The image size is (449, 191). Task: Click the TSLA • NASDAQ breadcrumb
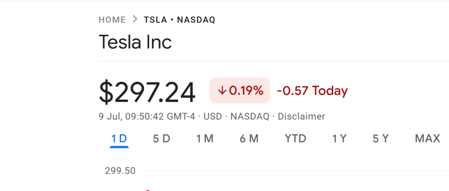(x=179, y=20)
